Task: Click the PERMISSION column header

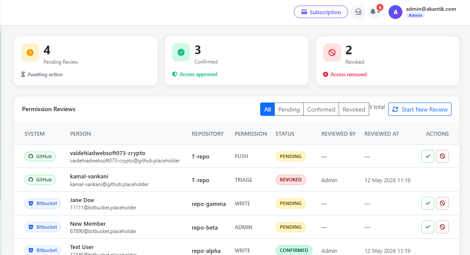Action: pyautogui.click(x=251, y=134)
